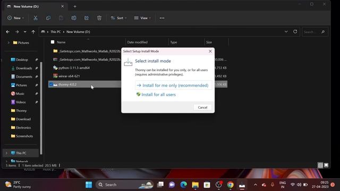Close the New Volume (D:) tab
Viewport: 340px width, 191px height.
[x=63, y=6]
